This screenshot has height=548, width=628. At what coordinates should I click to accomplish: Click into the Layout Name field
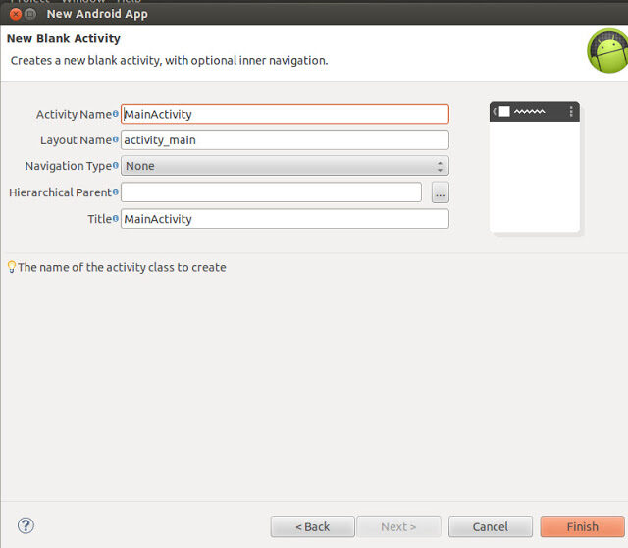[285, 140]
